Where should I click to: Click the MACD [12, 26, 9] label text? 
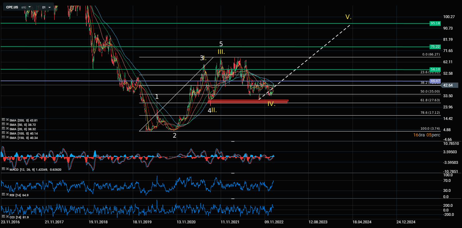(x=23, y=169)
